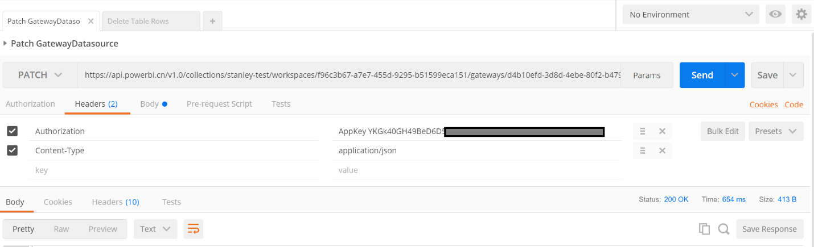Open the No Environment dropdown

coord(690,15)
